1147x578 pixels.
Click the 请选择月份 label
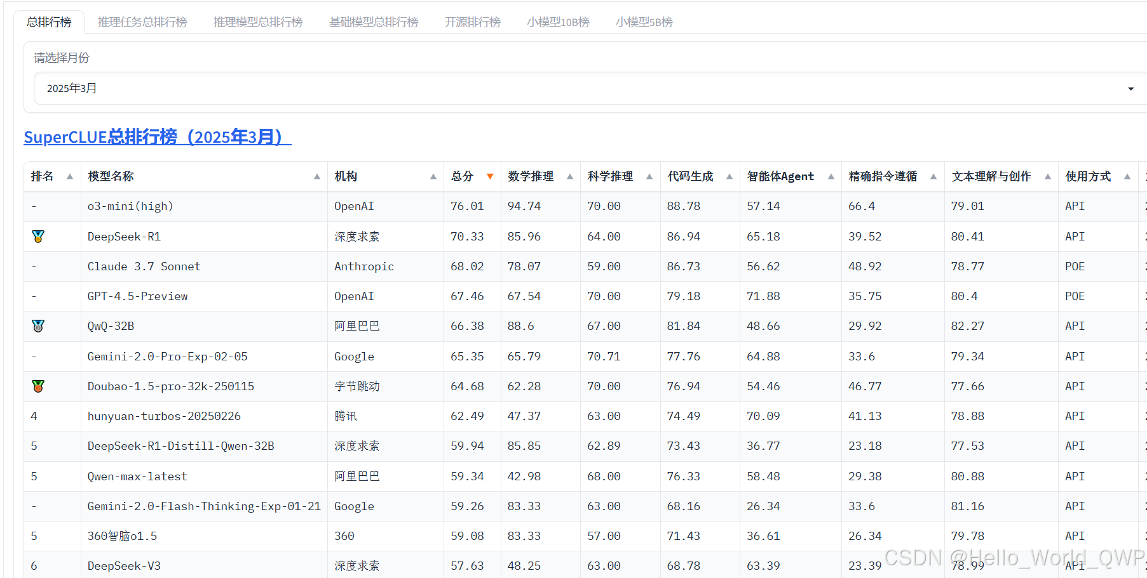click(62, 58)
